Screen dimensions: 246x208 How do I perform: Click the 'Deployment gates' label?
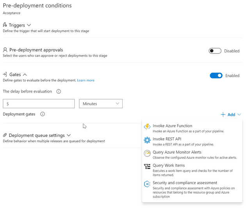tap(19, 114)
